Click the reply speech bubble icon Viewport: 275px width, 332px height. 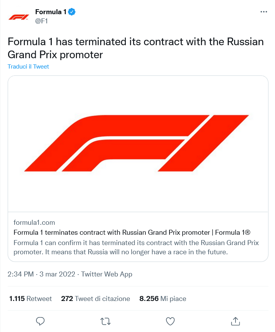pyautogui.click(x=40, y=321)
